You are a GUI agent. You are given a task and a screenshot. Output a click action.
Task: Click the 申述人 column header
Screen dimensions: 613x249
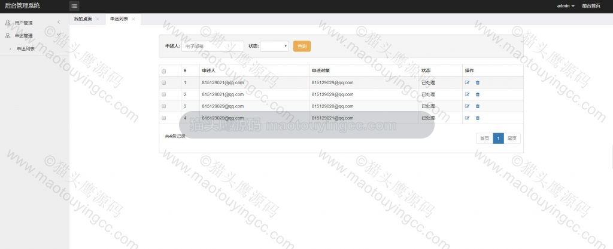pos(209,71)
